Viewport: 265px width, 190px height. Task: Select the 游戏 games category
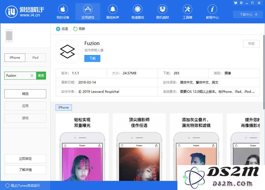tap(25, 118)
